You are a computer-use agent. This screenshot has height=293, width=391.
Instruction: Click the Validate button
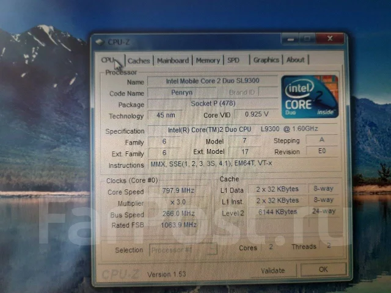click(x=273, y=270)
